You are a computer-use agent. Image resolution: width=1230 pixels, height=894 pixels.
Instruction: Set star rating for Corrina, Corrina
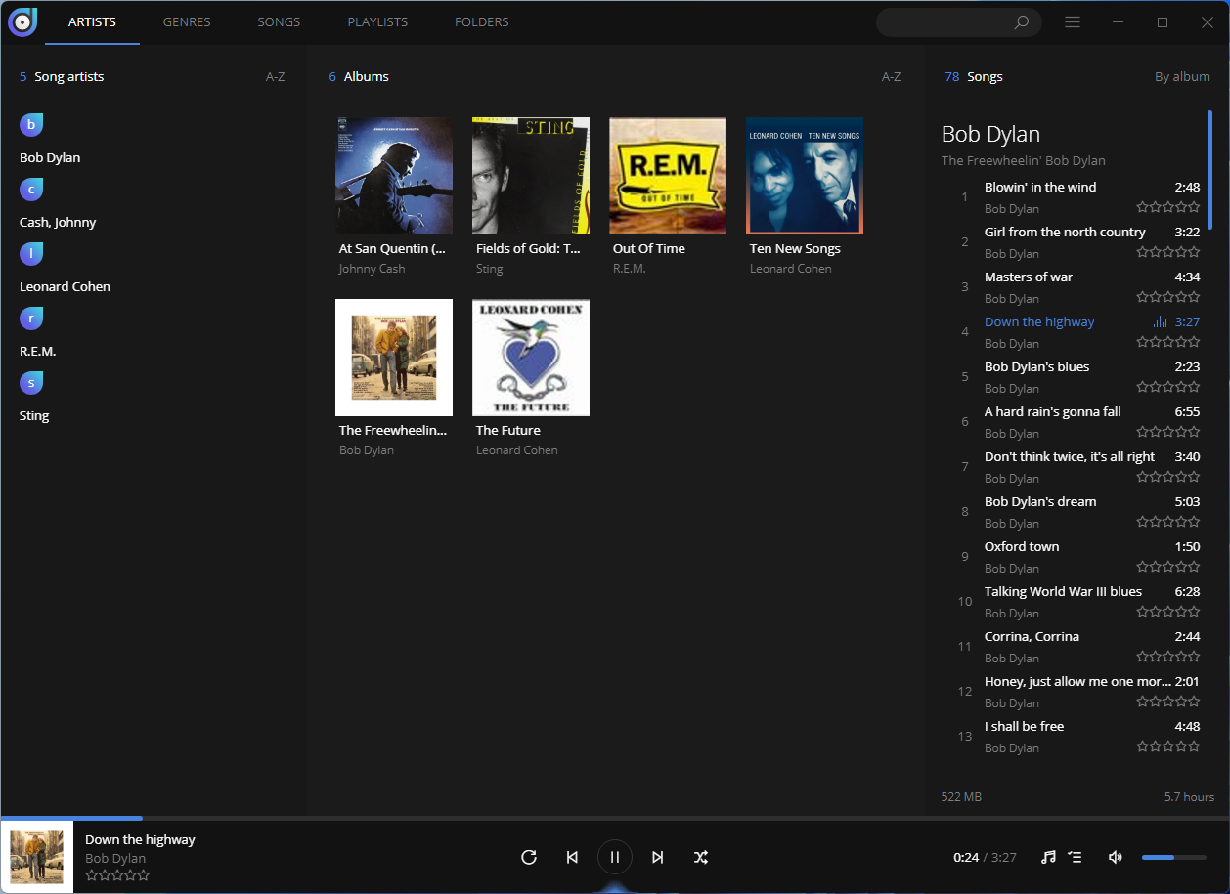tap(1168, 657)
